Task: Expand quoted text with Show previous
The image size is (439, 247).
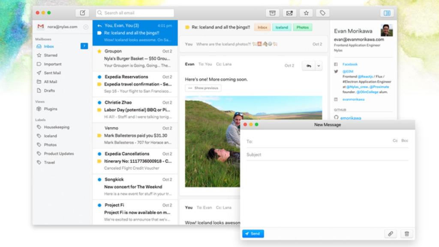Action: [x=203, y=88]
